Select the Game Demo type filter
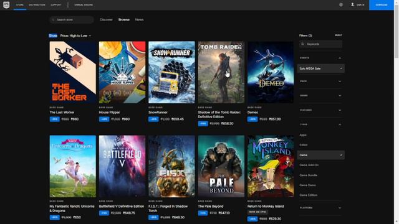 pos(307,185)
